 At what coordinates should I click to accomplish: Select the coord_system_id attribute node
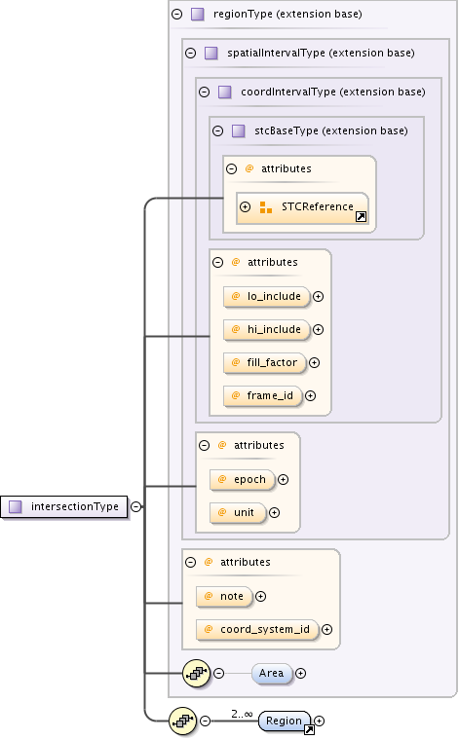coord(258,630)
